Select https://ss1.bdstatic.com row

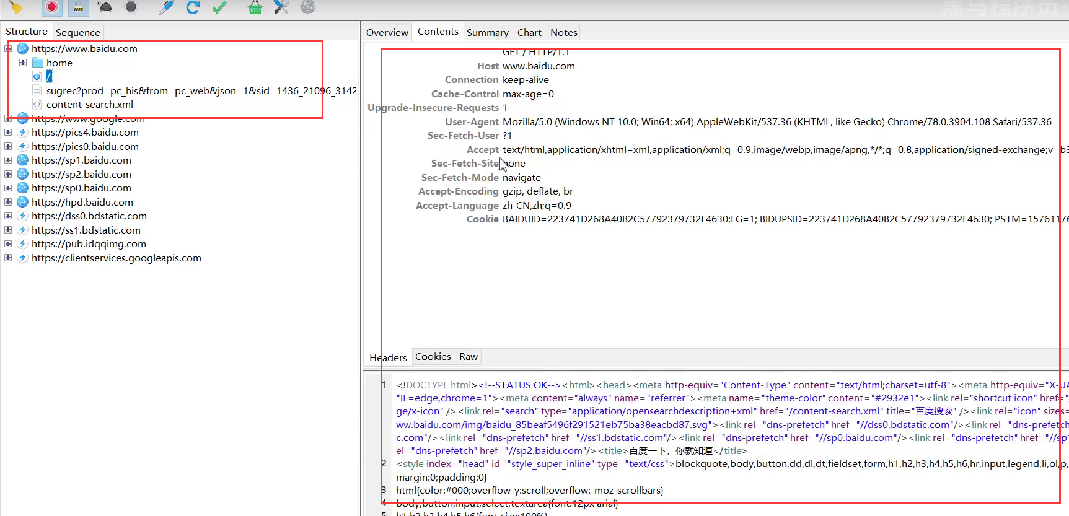coord(86,230)
